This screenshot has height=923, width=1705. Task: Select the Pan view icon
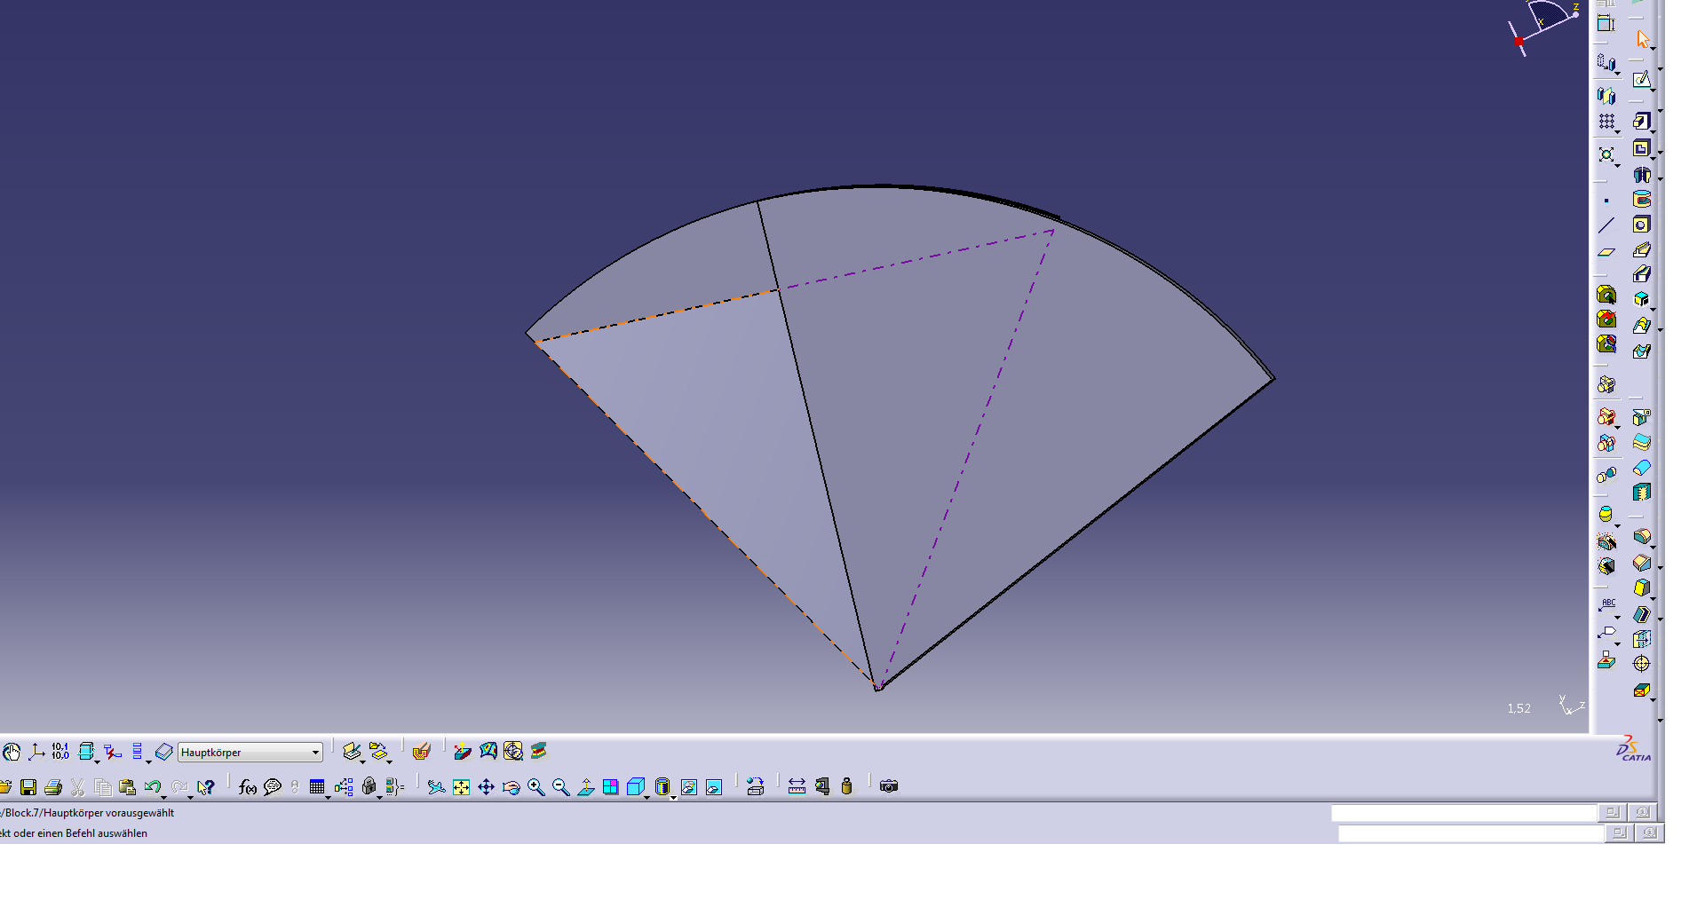[486, 787]
